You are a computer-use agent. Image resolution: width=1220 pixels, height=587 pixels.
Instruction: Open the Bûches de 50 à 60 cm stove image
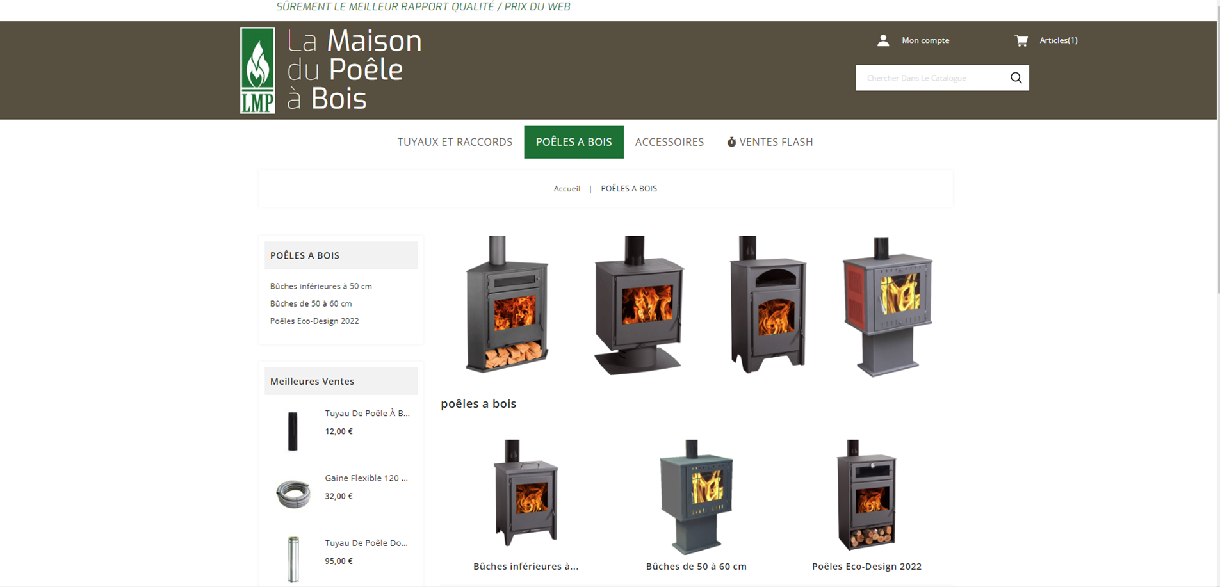click(696, 497)
